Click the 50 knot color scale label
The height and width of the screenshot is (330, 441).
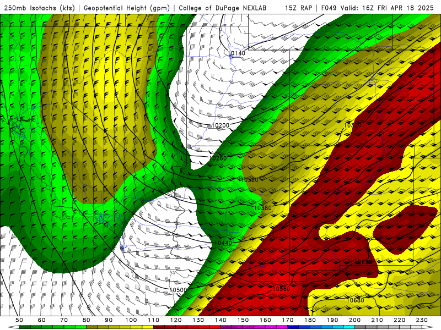19,320
